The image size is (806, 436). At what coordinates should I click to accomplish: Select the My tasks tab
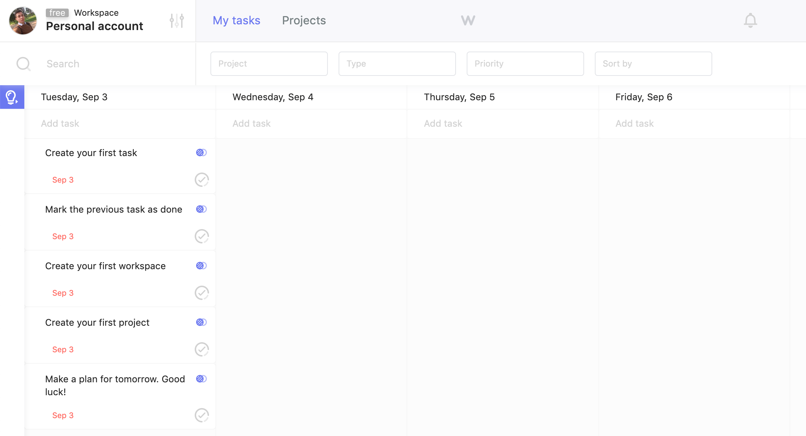(236, 20)
